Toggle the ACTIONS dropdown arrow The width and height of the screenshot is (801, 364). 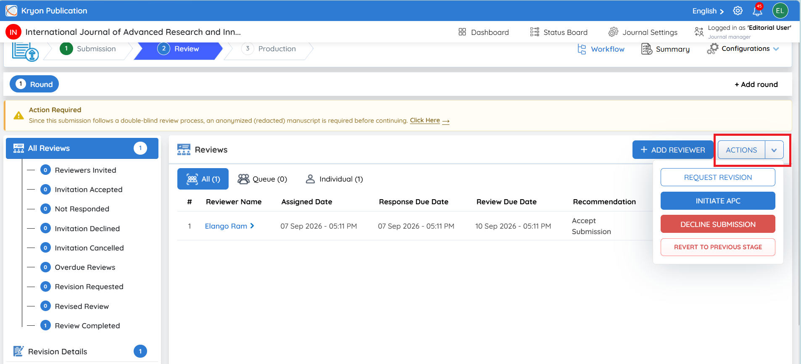tap(774, 150)
